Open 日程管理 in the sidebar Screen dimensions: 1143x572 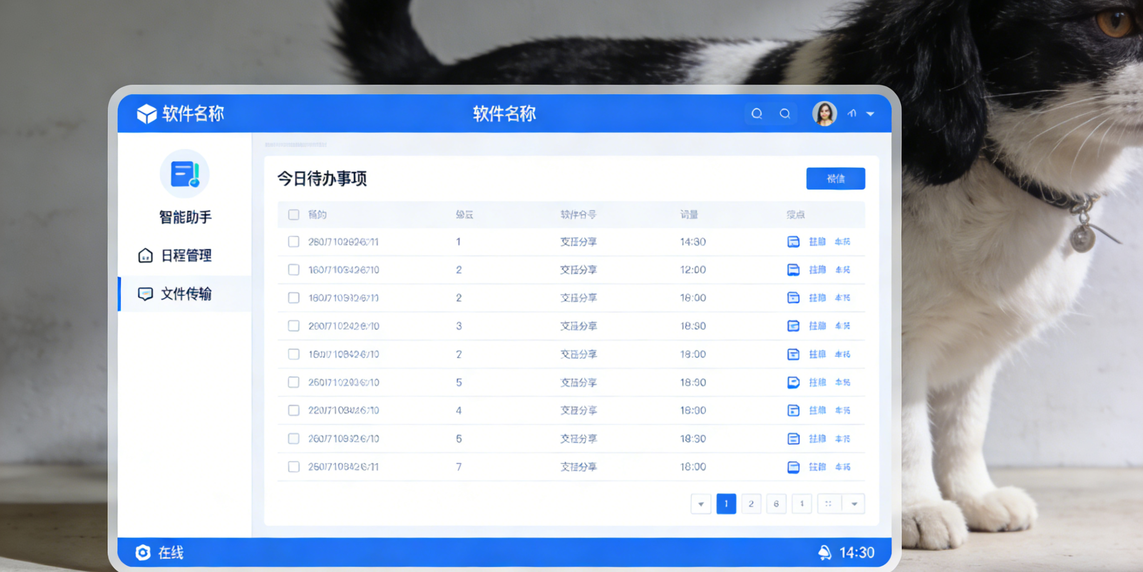185,255
